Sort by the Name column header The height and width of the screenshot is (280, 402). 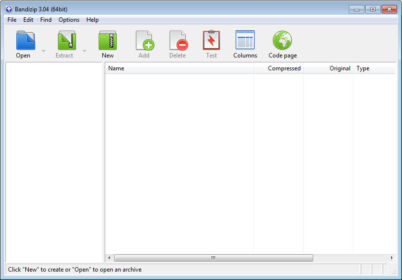tap(179, 68)
